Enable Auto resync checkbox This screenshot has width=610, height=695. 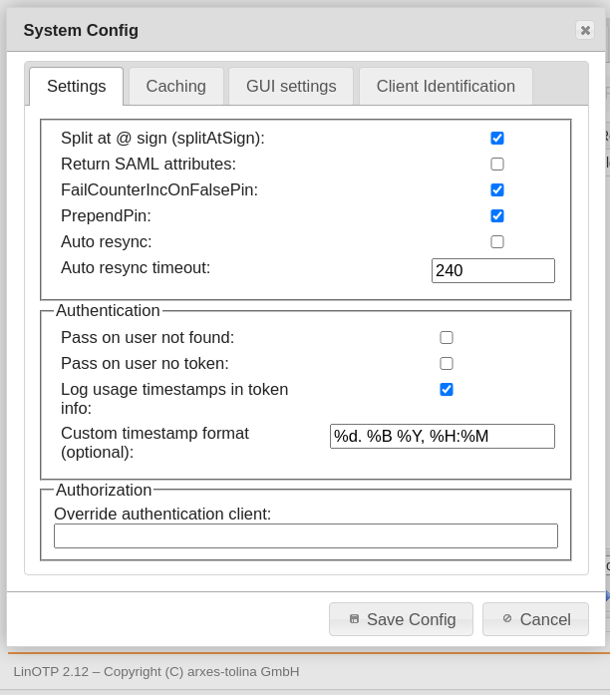(497, 242)
